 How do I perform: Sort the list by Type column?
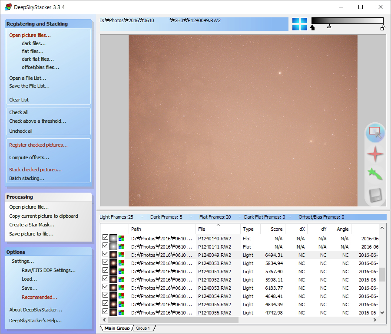(250, 229)
